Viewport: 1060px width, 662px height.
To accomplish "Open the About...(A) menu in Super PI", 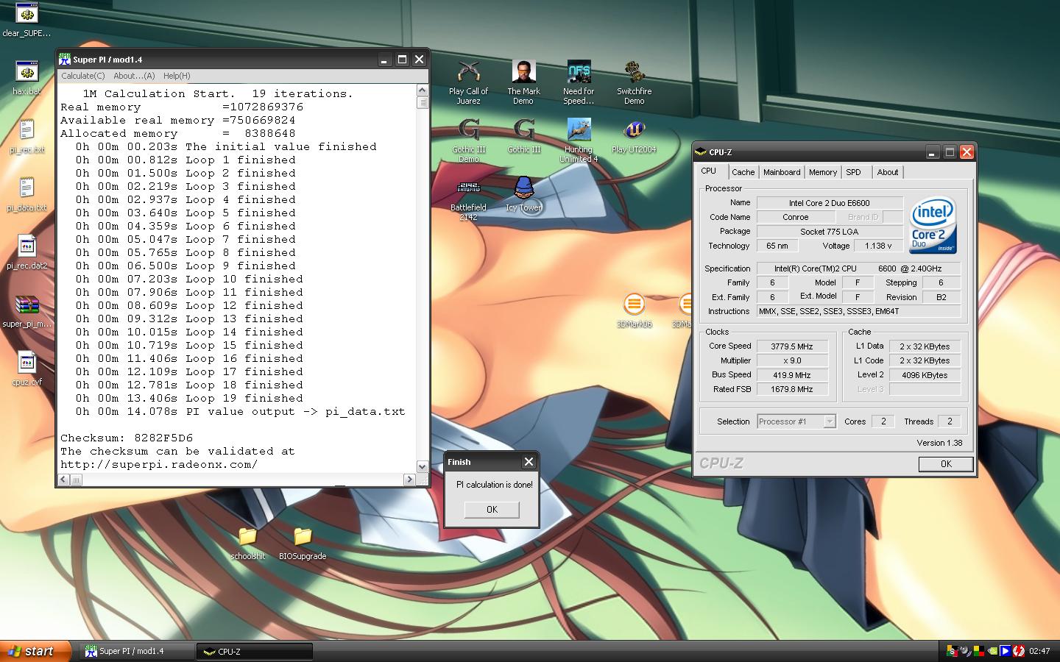I will [x=134, y=76].
